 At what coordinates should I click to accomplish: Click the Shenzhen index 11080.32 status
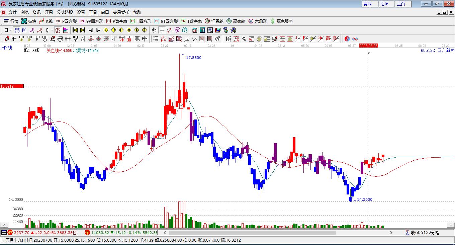[x=121, y=233]
